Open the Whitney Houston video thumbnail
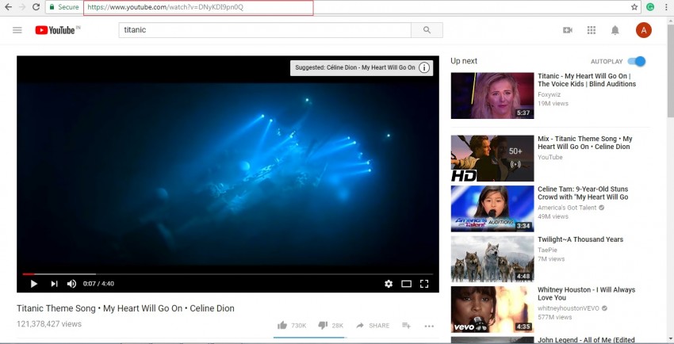 pyautogui.click(x=492, y=309)
